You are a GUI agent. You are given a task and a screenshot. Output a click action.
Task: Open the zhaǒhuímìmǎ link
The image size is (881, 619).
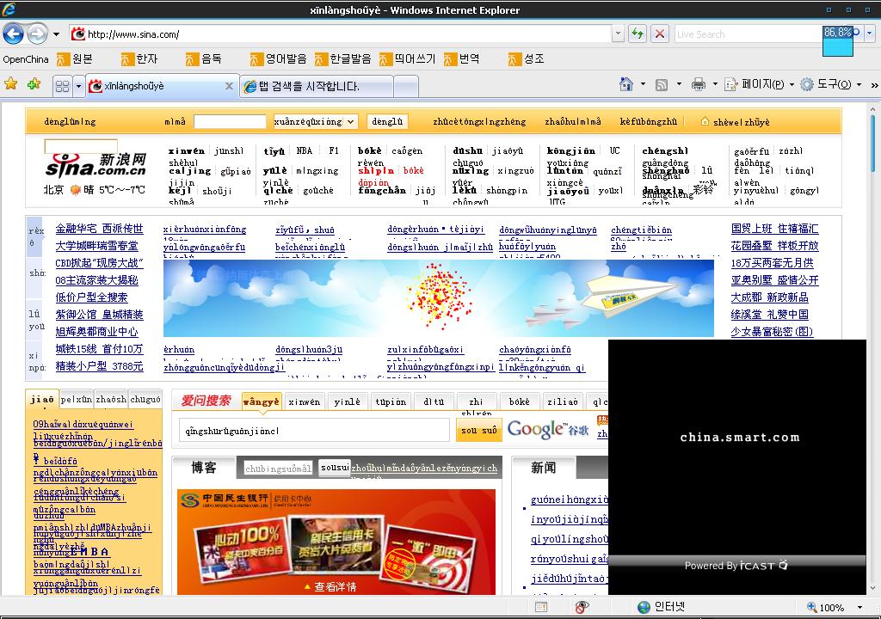[572, 122]
